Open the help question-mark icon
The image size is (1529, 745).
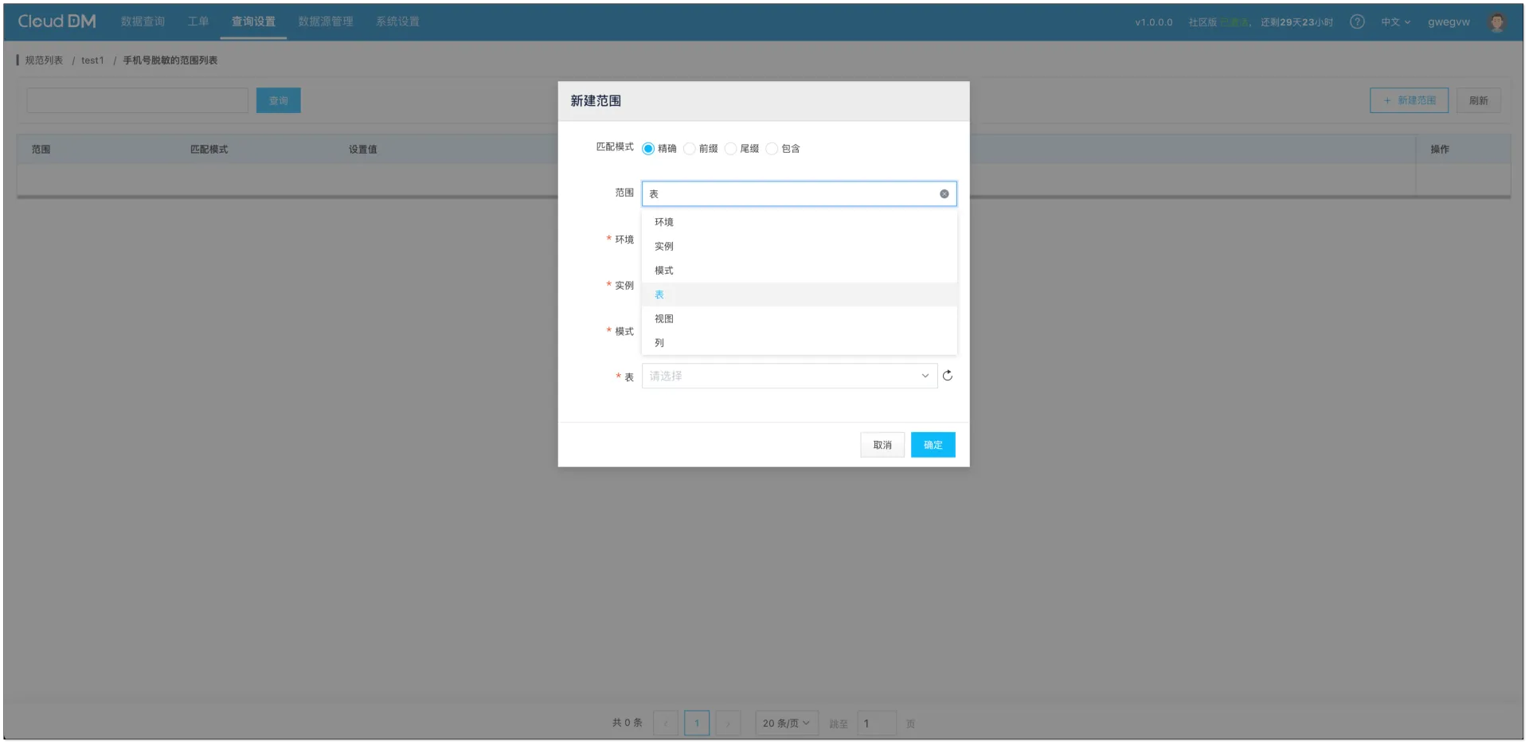pos(1357,21)
